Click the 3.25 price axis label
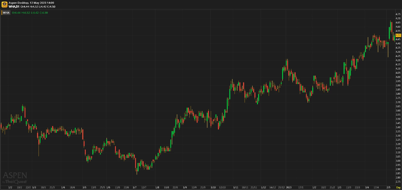Viewport: 402px width, 190px height. pyautogui.click(x=398, y=140)
